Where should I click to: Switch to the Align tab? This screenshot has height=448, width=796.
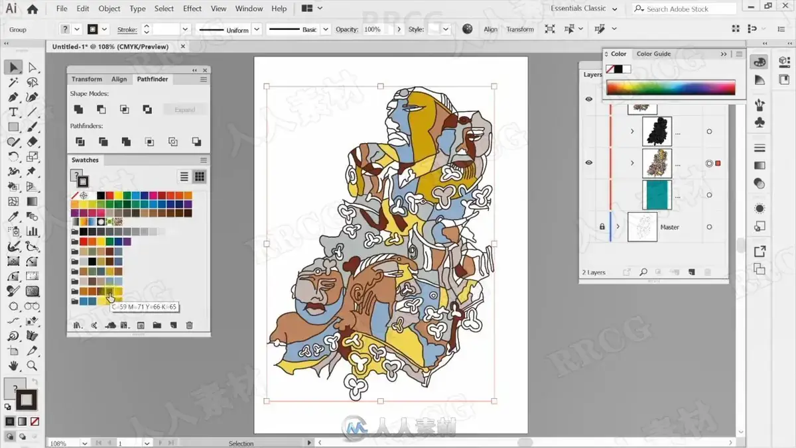pyautogui.click(x=119, y=79)
